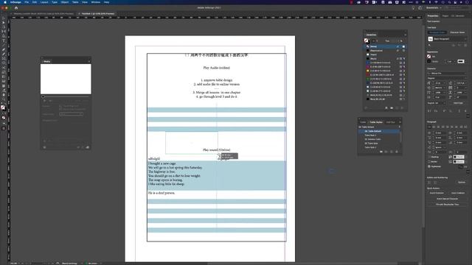
Task: Select the Hand tool
Action: (4, 95)
